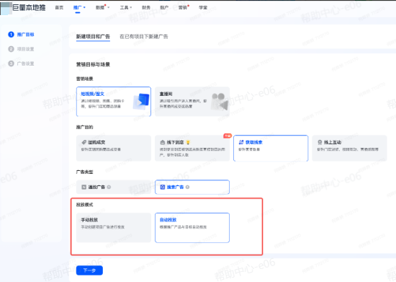This screenshot has width=396, height=282.
Task: Select 线下到店 promotion goal
Action: tap(192, 148)
